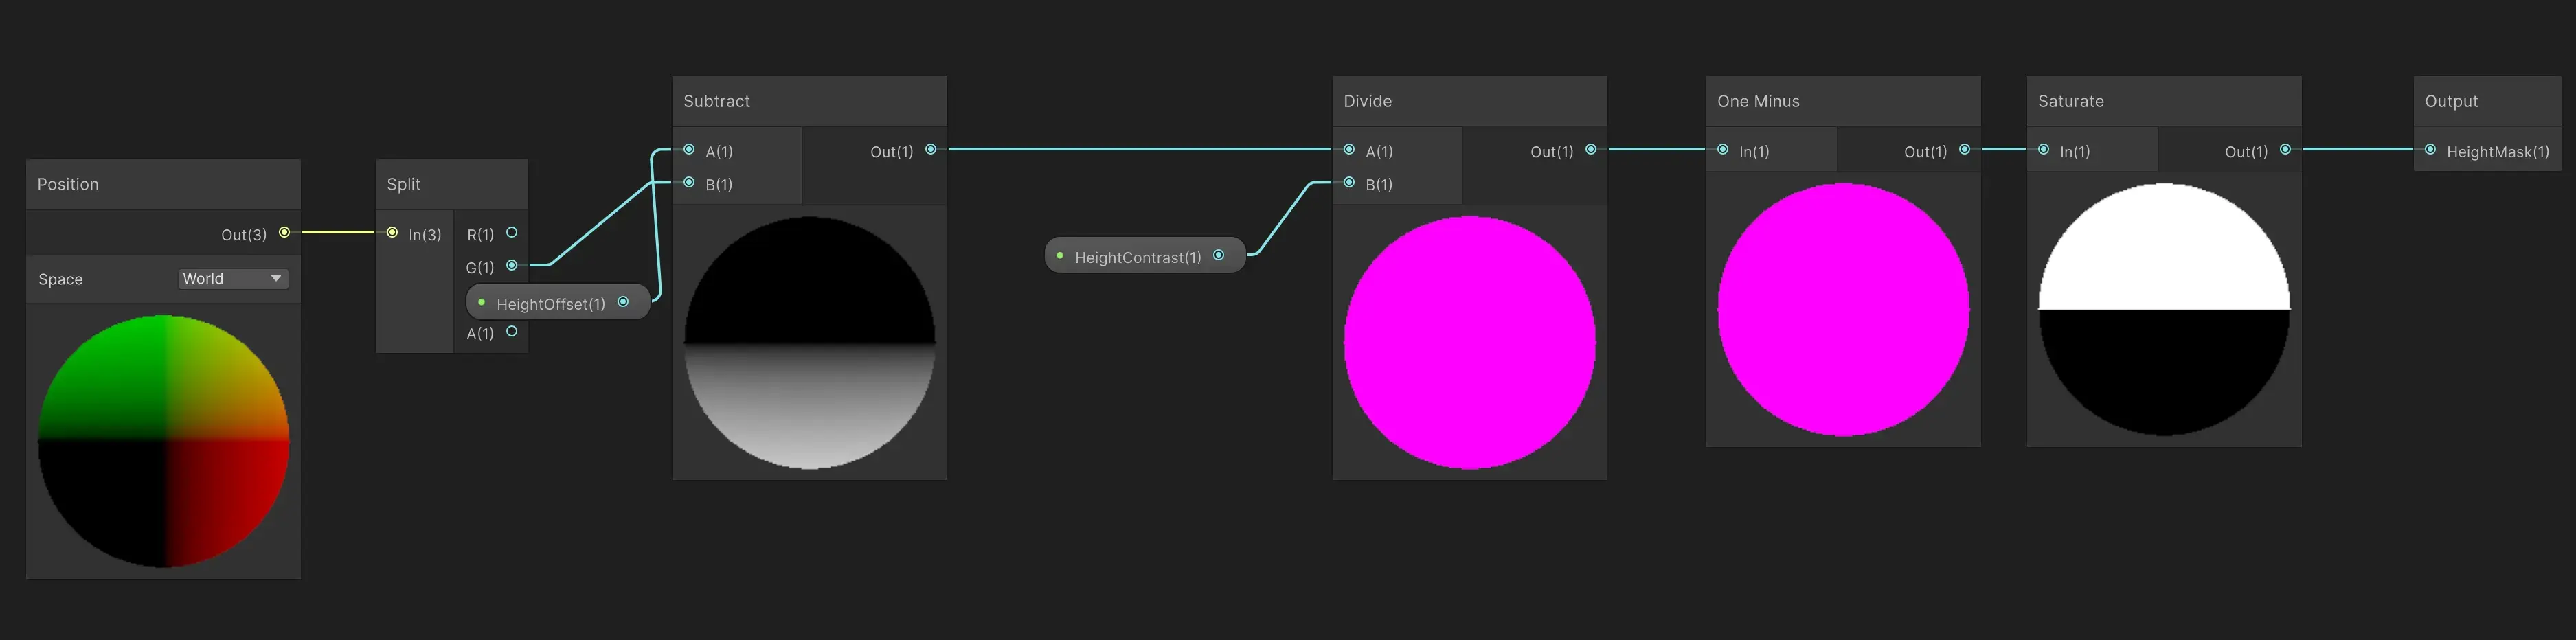Click the Output HeightMask(1) input port
Screen dimensions: 2576x640
2430,150
